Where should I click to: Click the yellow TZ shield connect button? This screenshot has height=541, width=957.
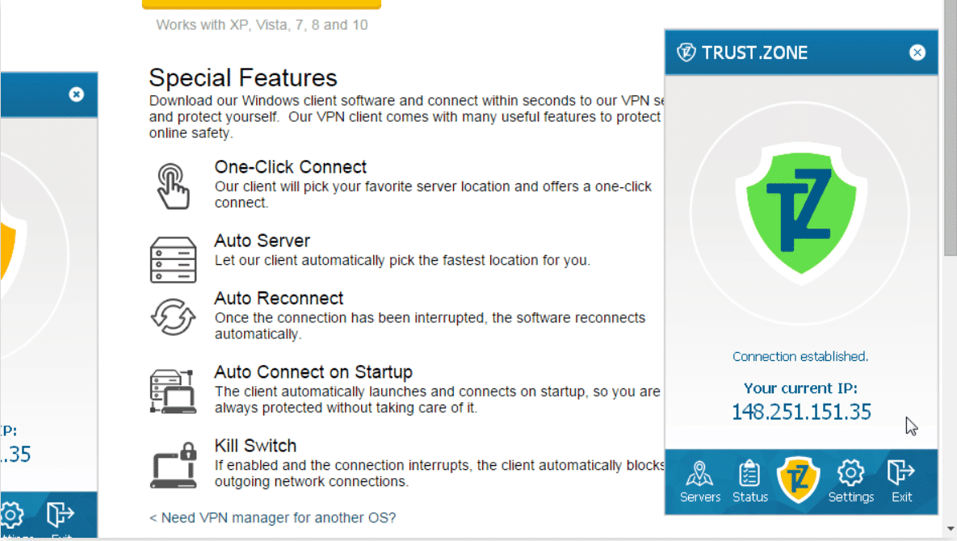[x=799, y=480]
